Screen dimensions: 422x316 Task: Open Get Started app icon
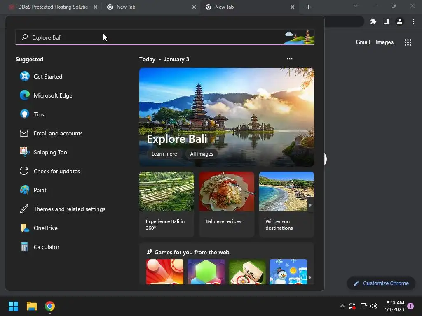[x=24, y=76]
